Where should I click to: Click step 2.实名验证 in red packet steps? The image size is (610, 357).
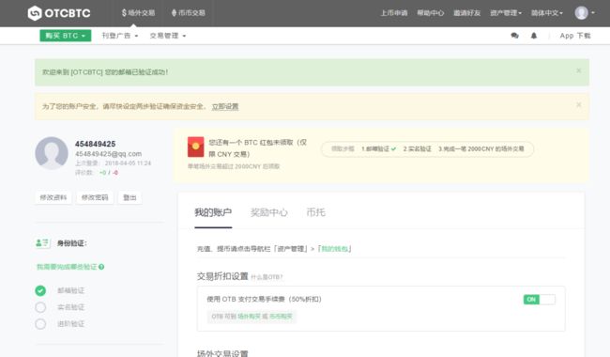tap(417, 148)
